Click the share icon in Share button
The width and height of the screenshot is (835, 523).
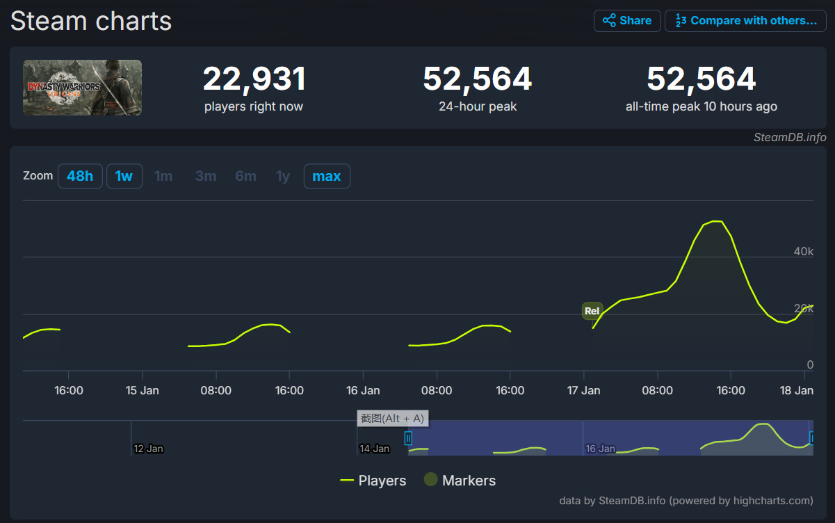pos(609,21)
